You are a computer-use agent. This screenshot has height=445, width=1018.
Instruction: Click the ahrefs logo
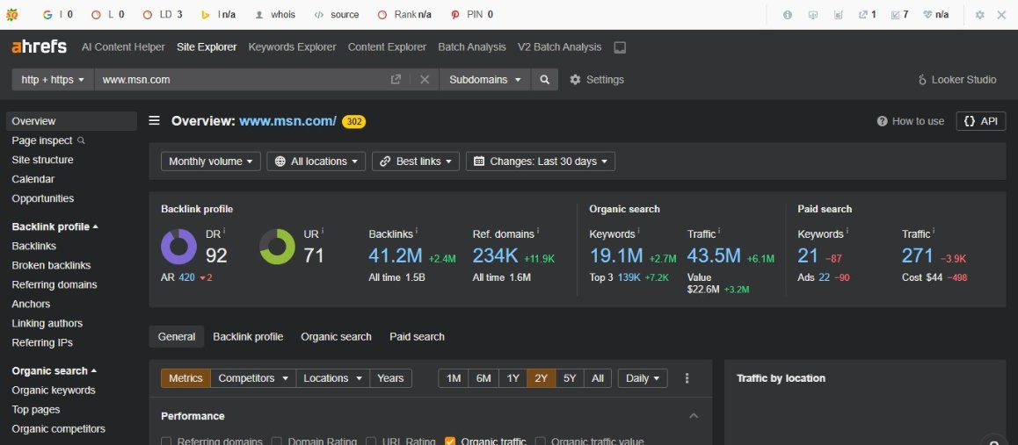[x=39, y=47]
